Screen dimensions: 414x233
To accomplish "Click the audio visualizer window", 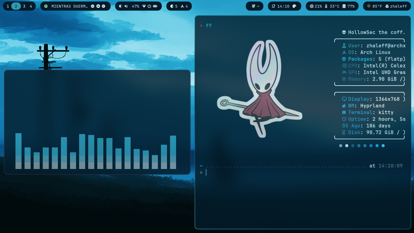I will (x=97, y=122).
